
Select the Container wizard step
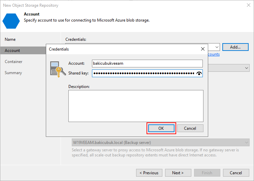point(13,62)
